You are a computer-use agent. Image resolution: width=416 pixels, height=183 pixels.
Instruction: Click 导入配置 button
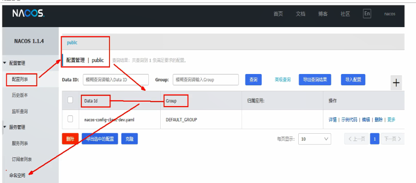pyautogui.click(x=353, y=80)
